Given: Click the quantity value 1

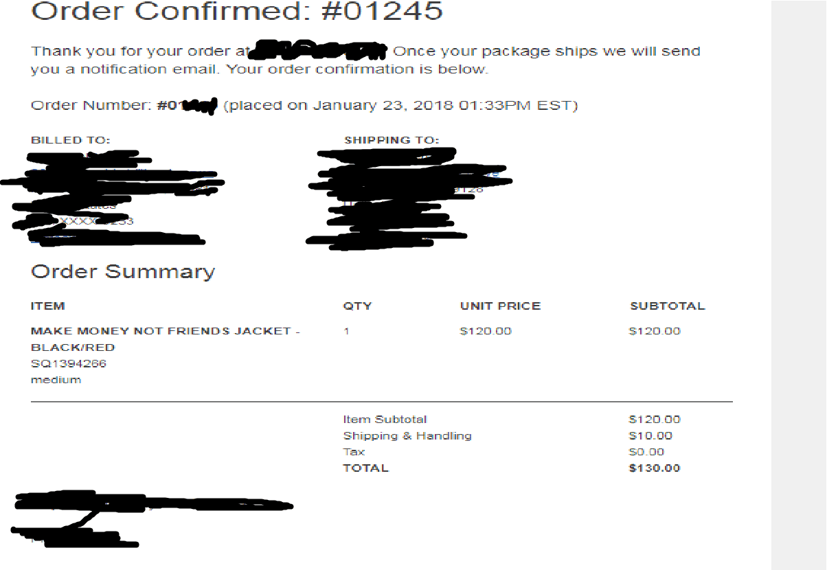Looking at the screenshot, I should (347, 331).
